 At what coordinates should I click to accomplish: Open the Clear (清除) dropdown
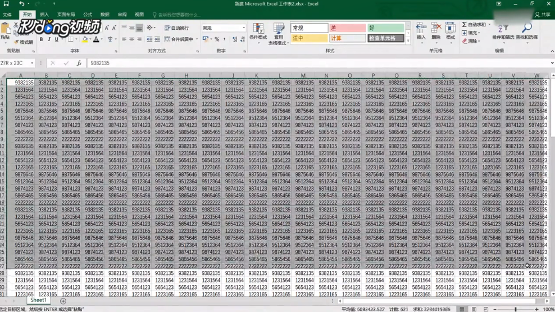(x=471, y=41)
